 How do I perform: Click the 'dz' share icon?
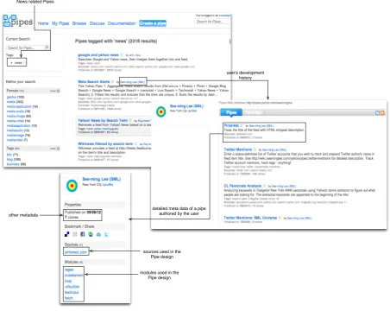(98, 234)
